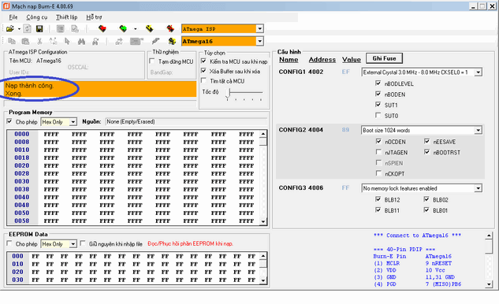
Task: Click the open file folder icon
Action: [10, 29]
